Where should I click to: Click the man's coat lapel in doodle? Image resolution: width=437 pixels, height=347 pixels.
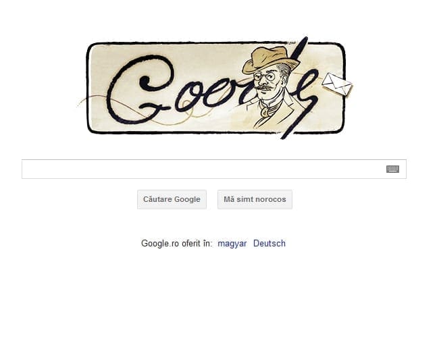click(x=288, y=107)
